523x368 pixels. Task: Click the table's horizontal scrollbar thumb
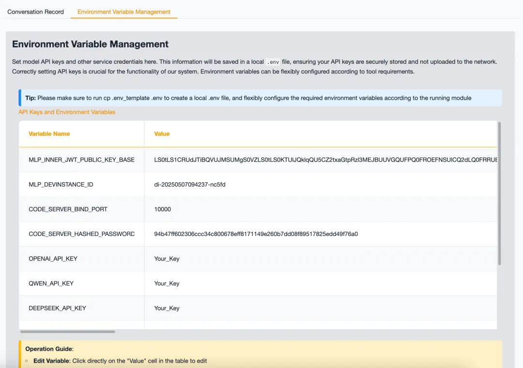68,332
